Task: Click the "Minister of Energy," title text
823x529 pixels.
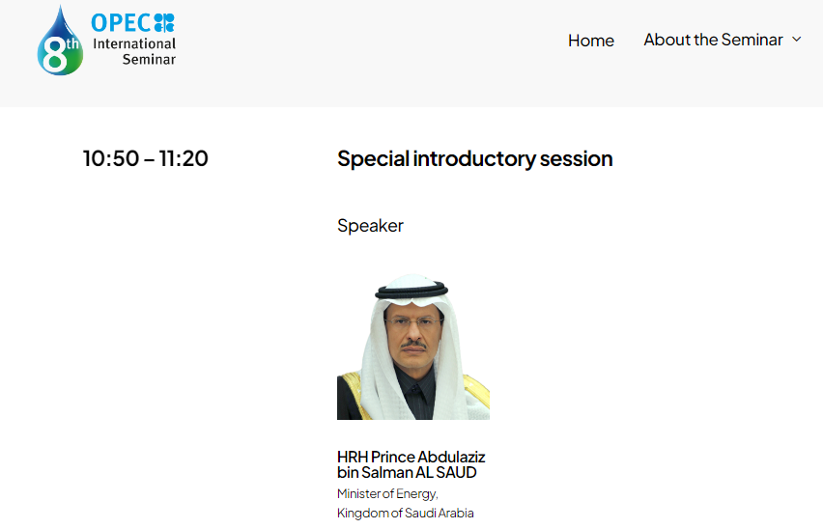Action: click(x=387, y=493)
